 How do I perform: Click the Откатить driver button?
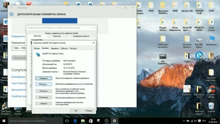tap(44, 91)
